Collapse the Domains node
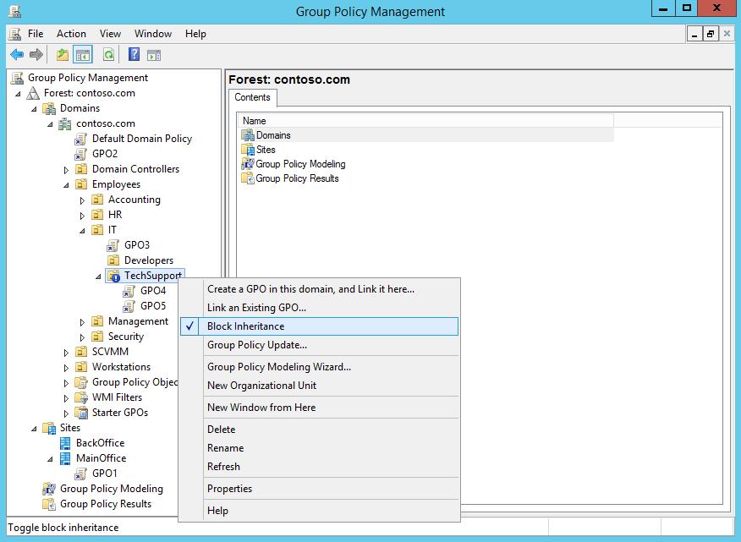This screenshot has width=741, height=542. click(34, 109)
